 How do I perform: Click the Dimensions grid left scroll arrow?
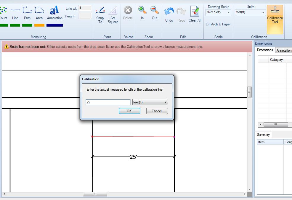tap(261, 124)
